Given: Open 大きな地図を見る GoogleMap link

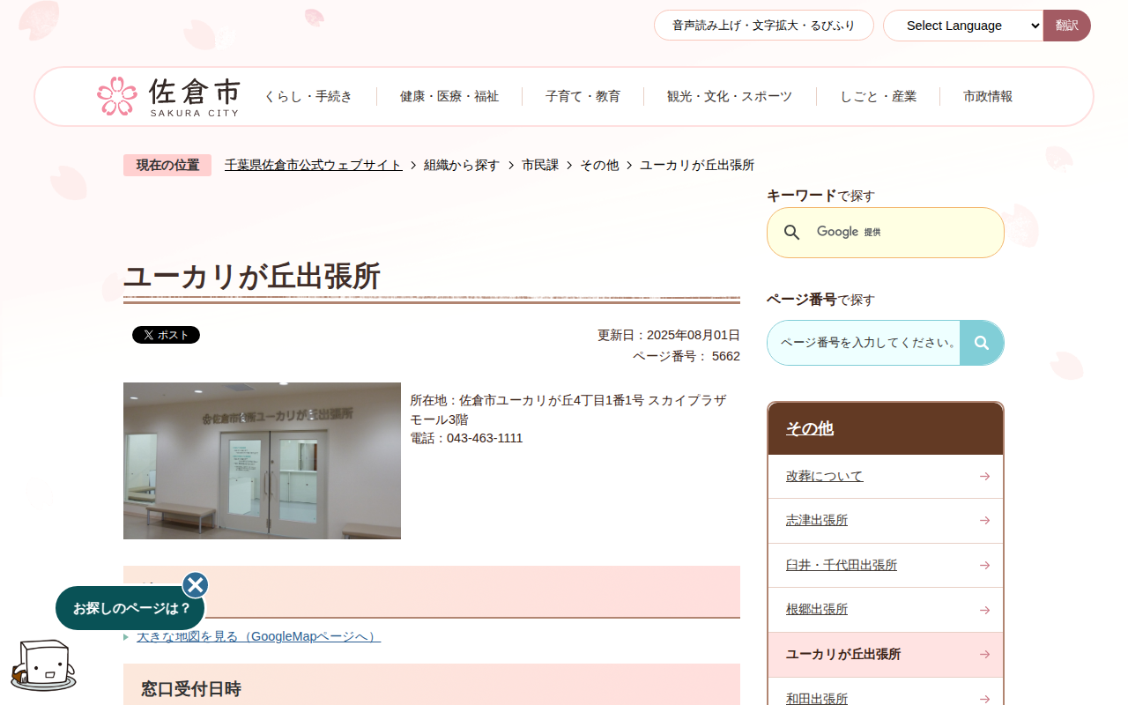Looking at the screenshot, I should pos(259,636).
